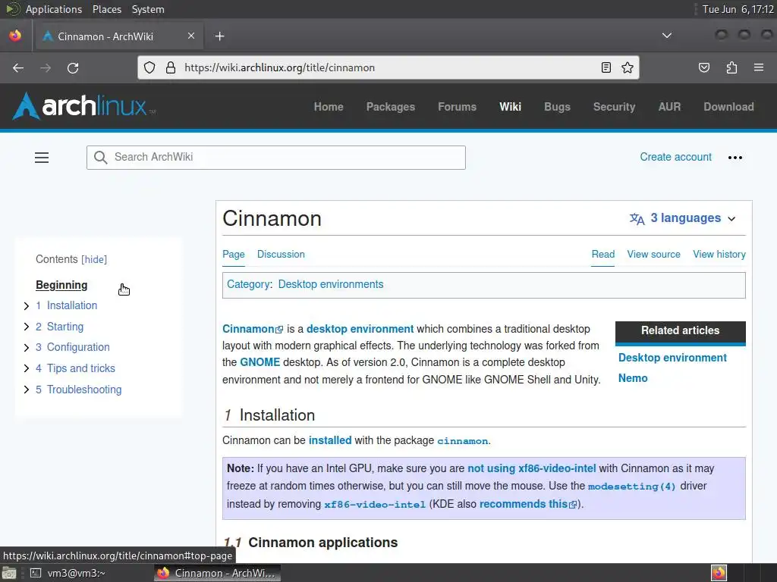
Task: Open the View source tab
Action: 653,255
